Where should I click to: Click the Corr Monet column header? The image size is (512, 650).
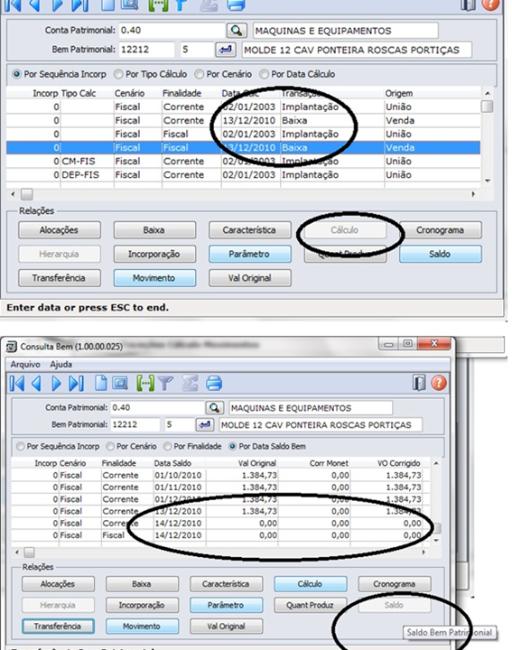(330, 463)
